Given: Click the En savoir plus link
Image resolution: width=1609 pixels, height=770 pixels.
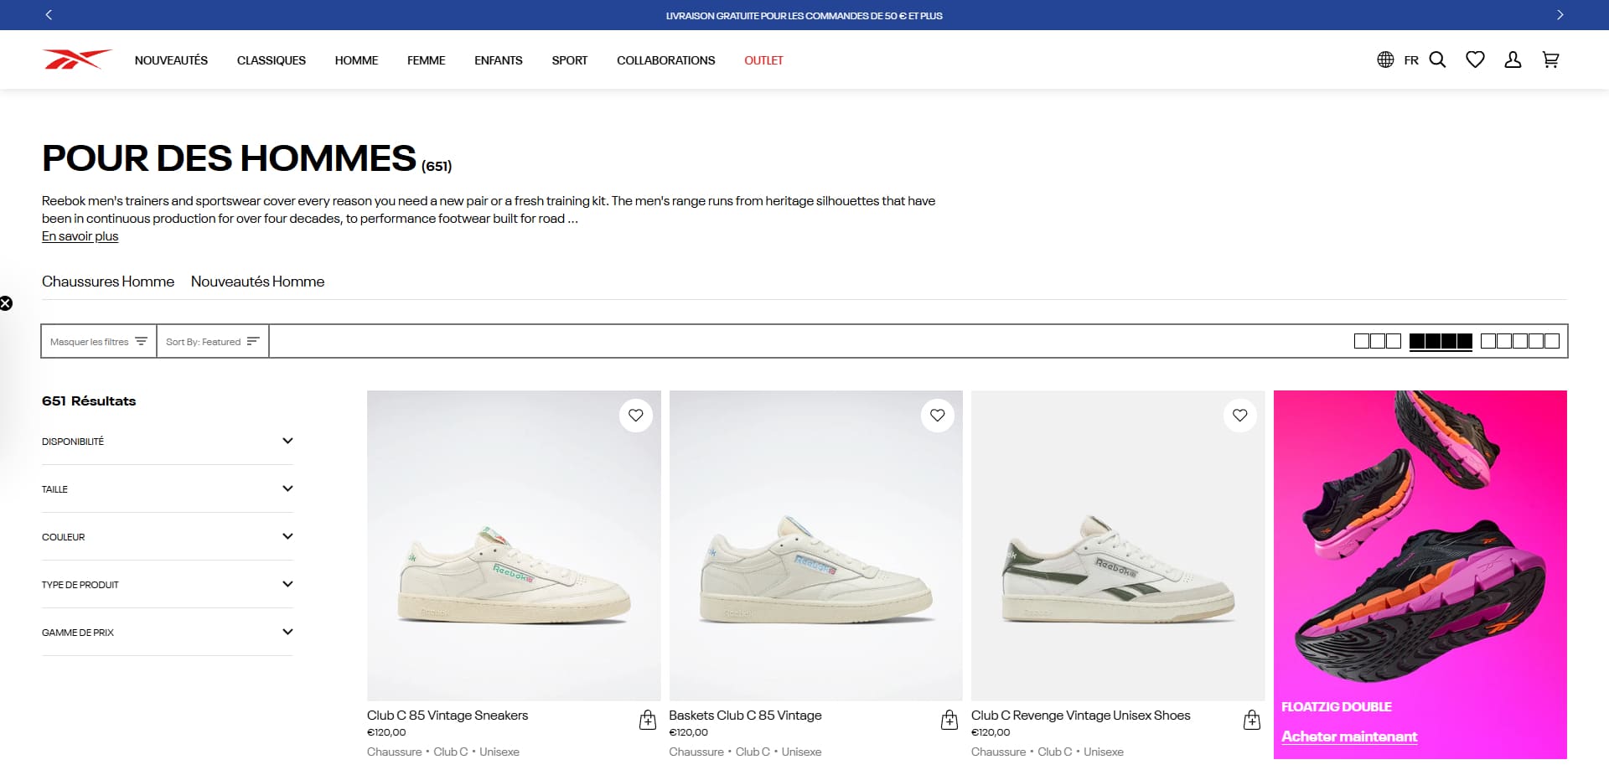Looking at the screenshot, I should 80,236.
